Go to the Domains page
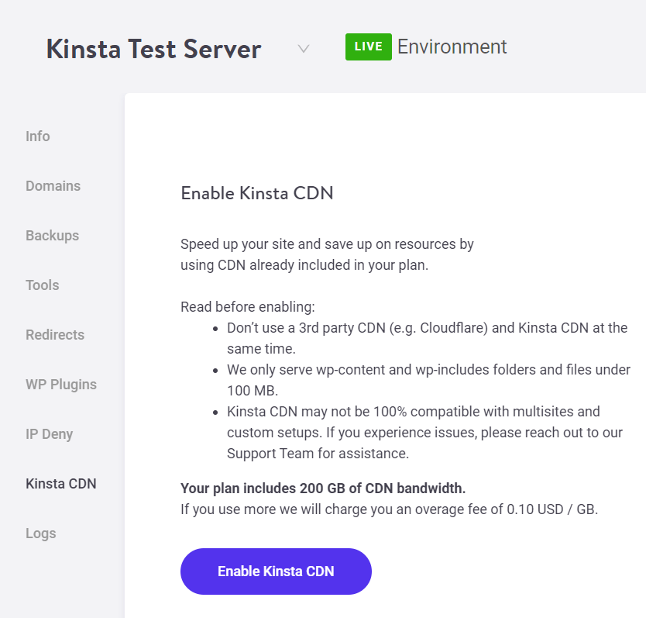This screenshot has width=646, height=618. [x=53, y=185]
